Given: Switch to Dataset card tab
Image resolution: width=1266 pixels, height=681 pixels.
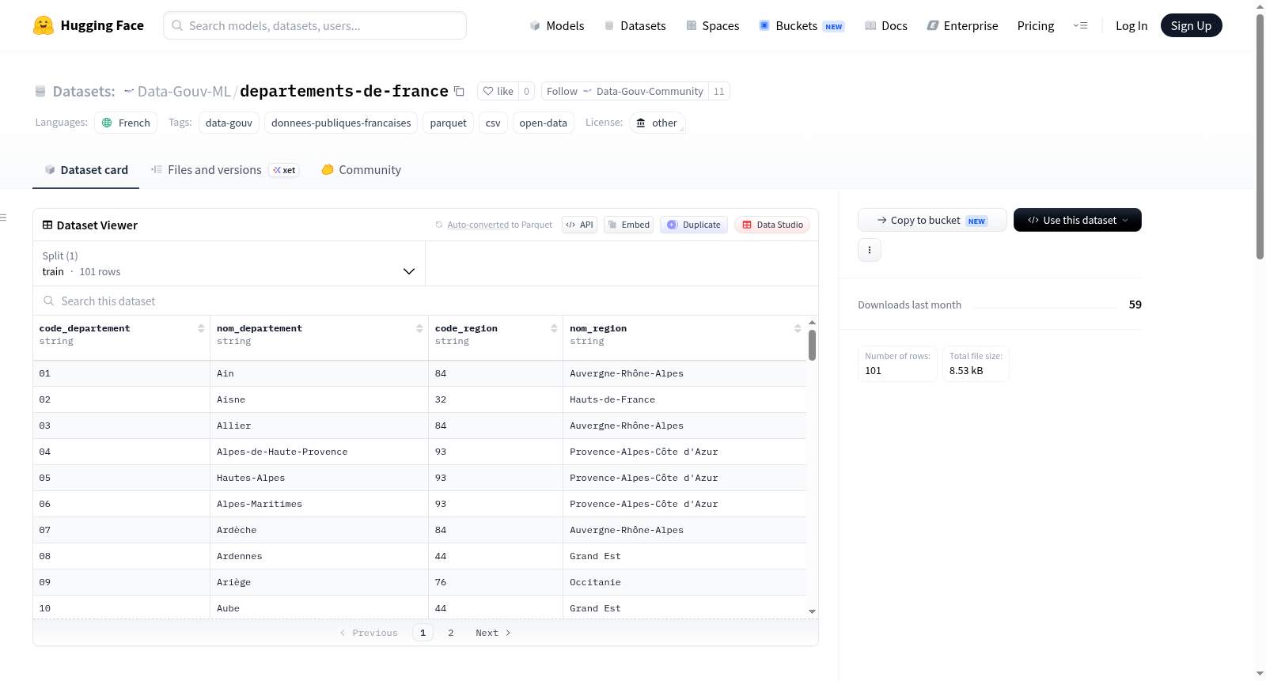Looking at the screenshot, I should 85,169.
